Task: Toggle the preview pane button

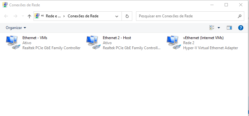Action: pos(229,28)
